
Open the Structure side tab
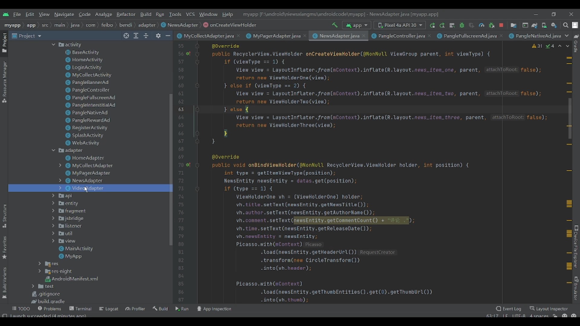4,216
